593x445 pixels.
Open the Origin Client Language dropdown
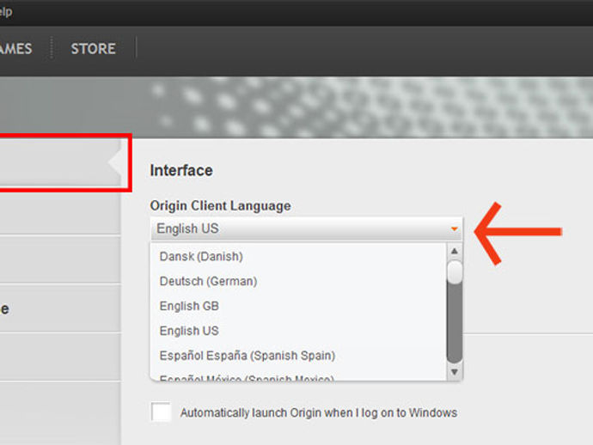306,229
